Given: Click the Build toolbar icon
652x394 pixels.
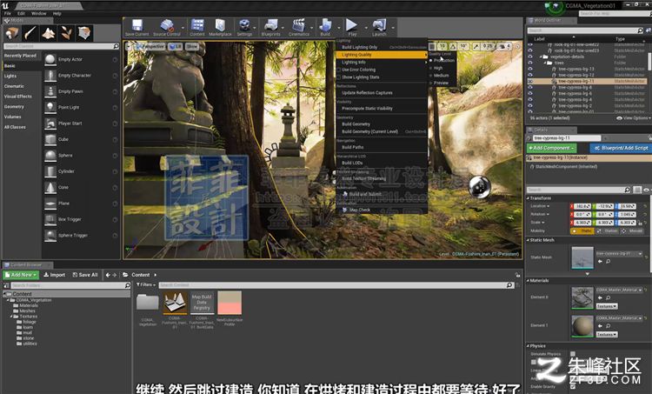Looking at the screenshot, I should (325, 25).
